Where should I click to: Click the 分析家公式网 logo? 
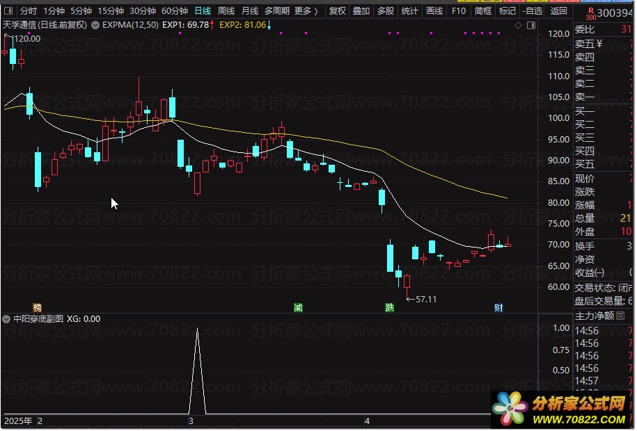[560, 409]
